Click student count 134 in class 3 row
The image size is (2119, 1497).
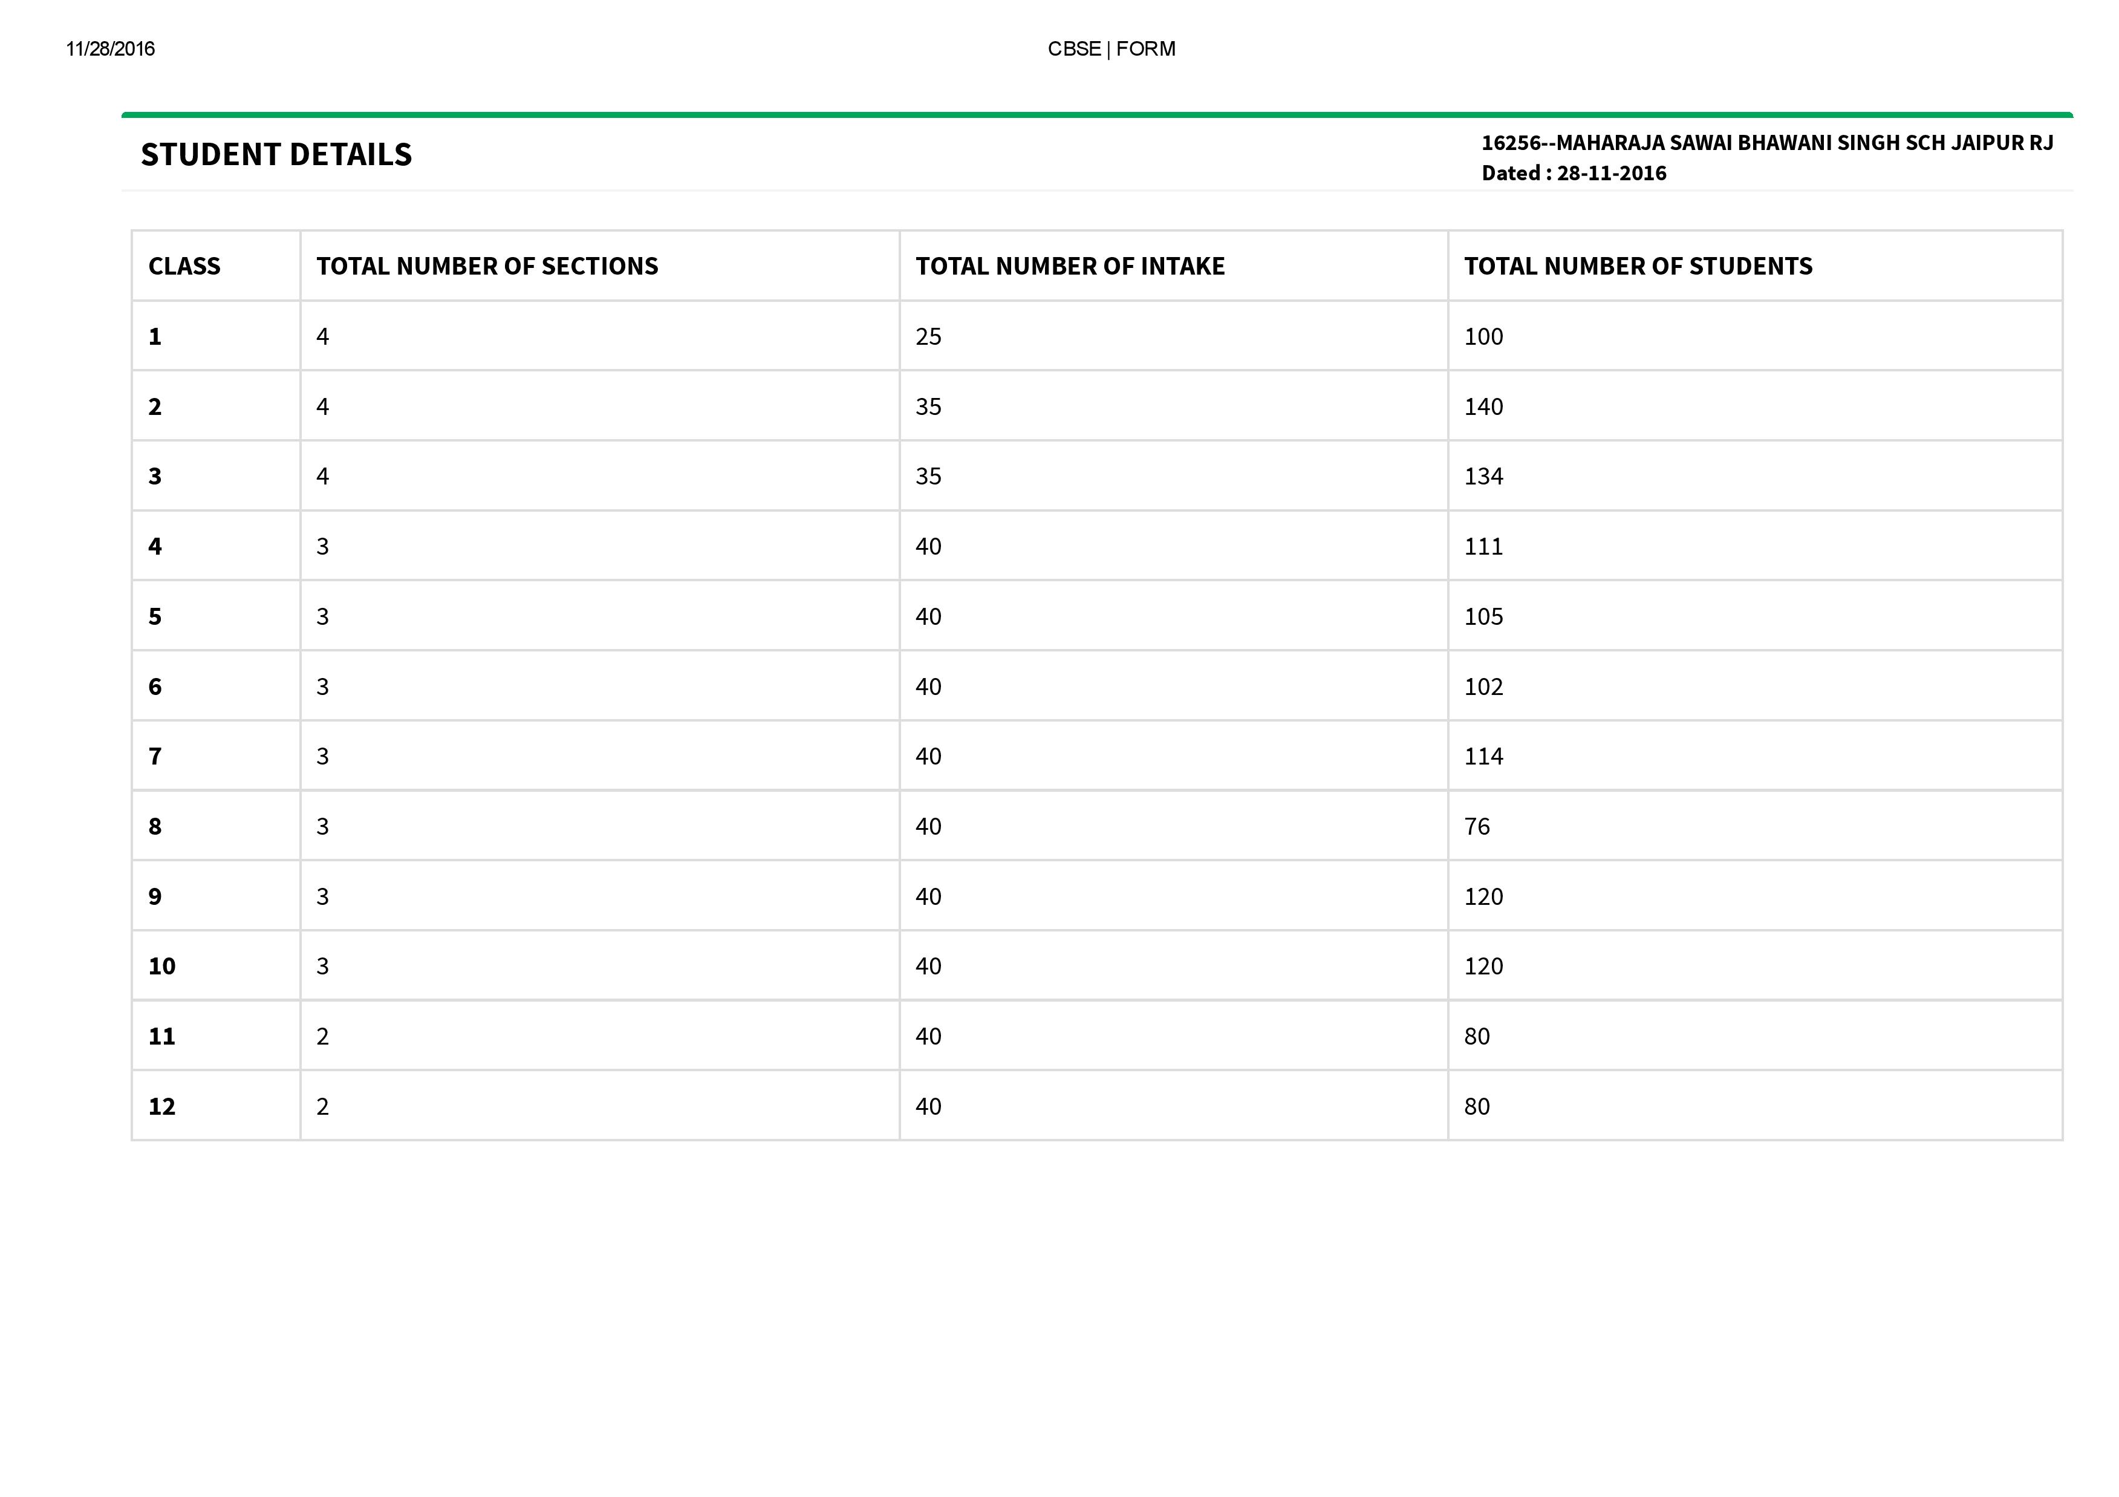[1483, 477]
